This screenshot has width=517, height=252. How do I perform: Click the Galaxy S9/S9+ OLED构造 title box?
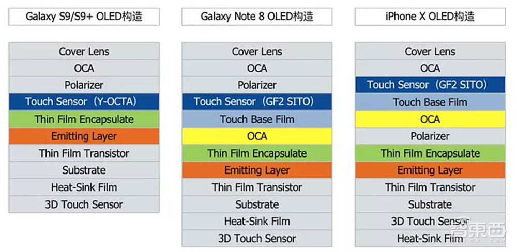[x=84, y=17]
